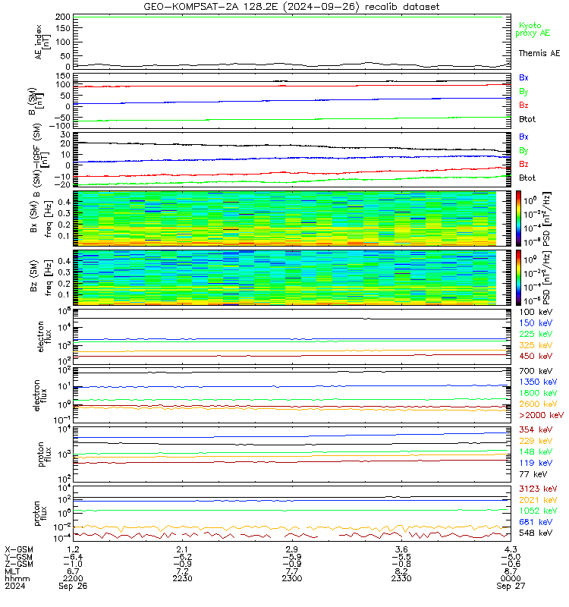Select the '77 keV' proton legend entry
The image size is (569, 607).
point(533,473)
